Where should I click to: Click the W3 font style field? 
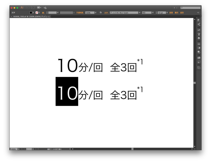146,13
